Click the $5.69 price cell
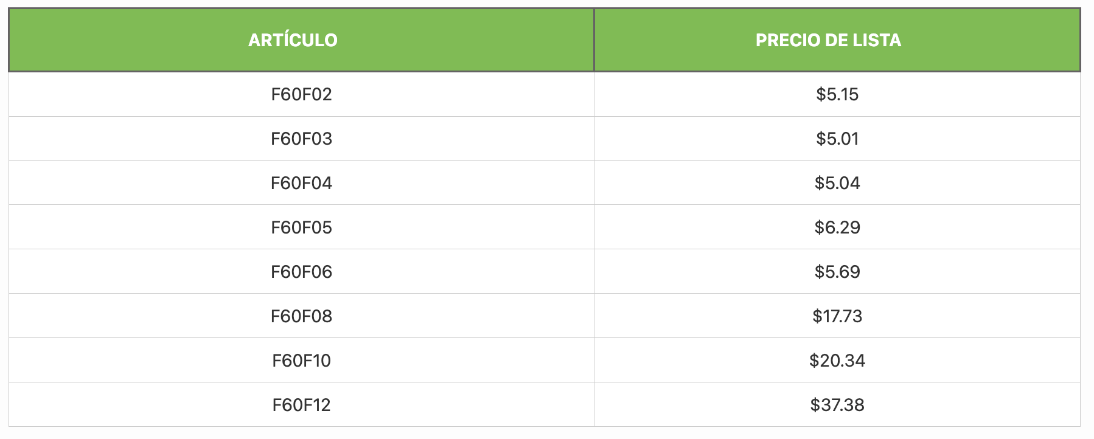 click(x=837, y=272)
